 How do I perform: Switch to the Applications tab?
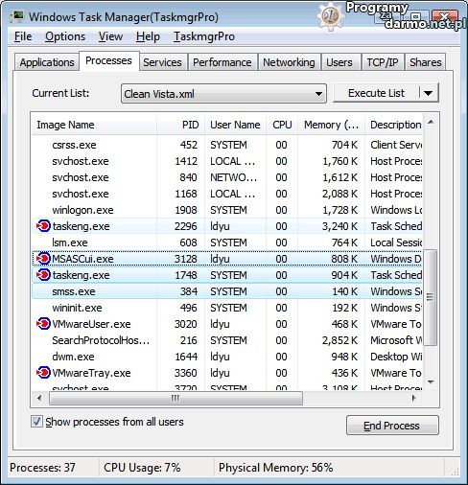click(x=47, y=62)
